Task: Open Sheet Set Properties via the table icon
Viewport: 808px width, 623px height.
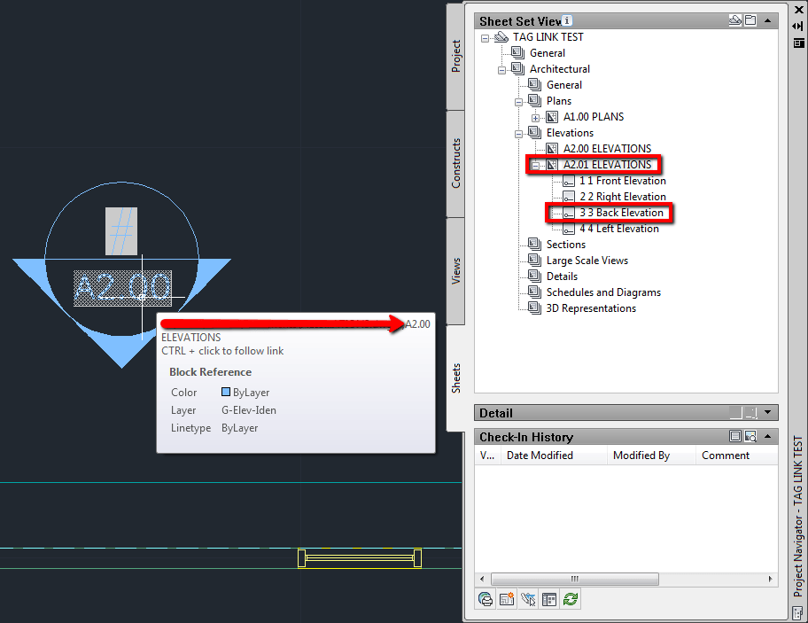Action: coord(549,599)
